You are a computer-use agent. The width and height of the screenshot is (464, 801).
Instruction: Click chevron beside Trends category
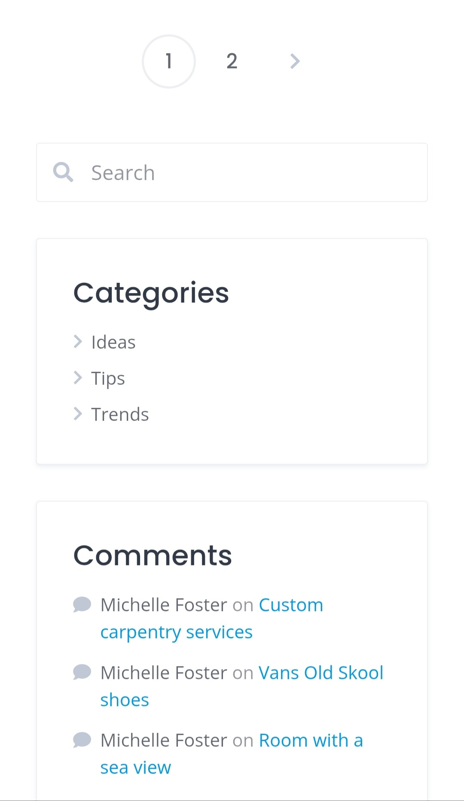[x=78, y=414]
